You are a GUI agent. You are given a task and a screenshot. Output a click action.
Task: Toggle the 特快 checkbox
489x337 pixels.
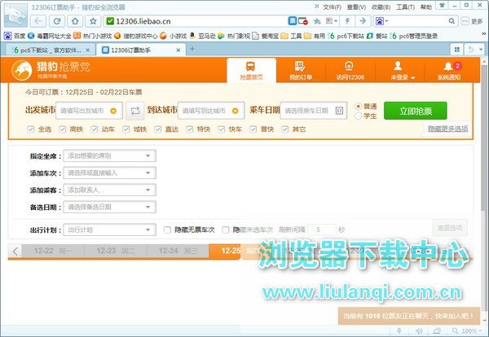click(190, 129)
